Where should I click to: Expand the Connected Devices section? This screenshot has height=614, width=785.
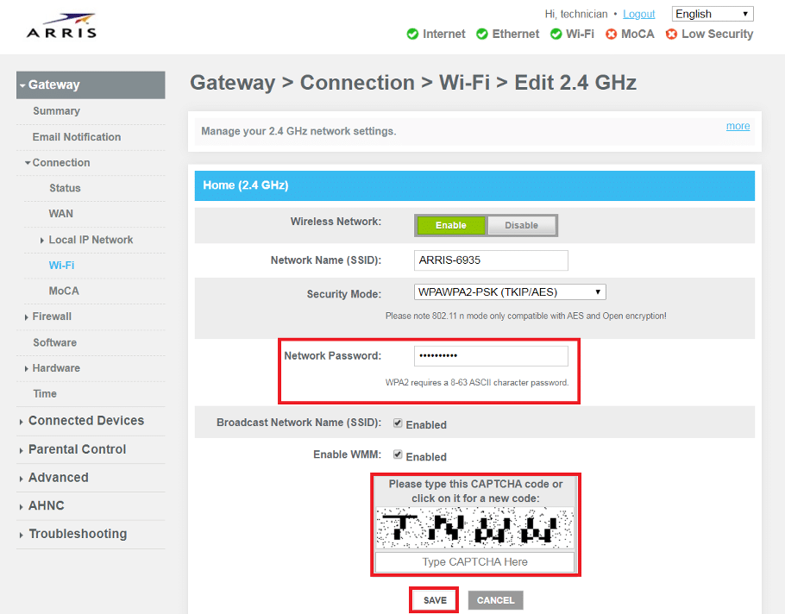(x=82, y=420)
